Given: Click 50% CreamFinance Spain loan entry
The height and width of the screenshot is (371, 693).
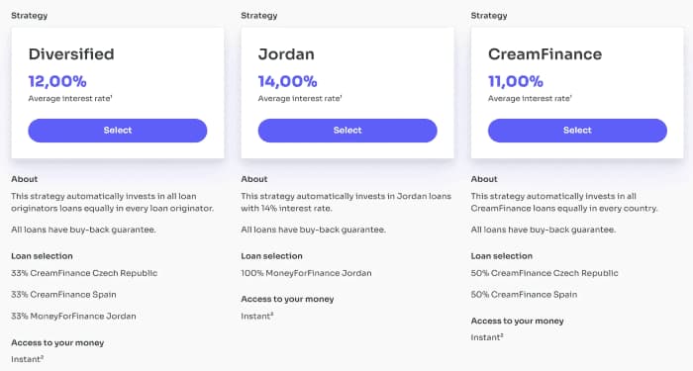Looking at the screenshot, I should (524, 295).
